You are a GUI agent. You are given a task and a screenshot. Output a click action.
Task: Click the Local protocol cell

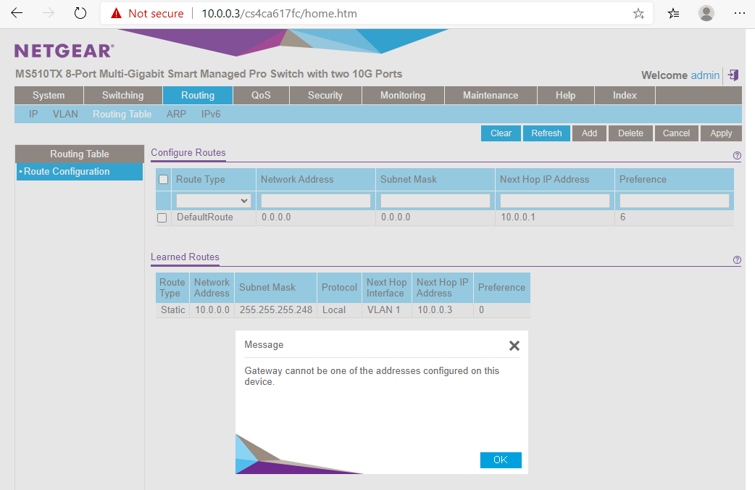(334, 310)
